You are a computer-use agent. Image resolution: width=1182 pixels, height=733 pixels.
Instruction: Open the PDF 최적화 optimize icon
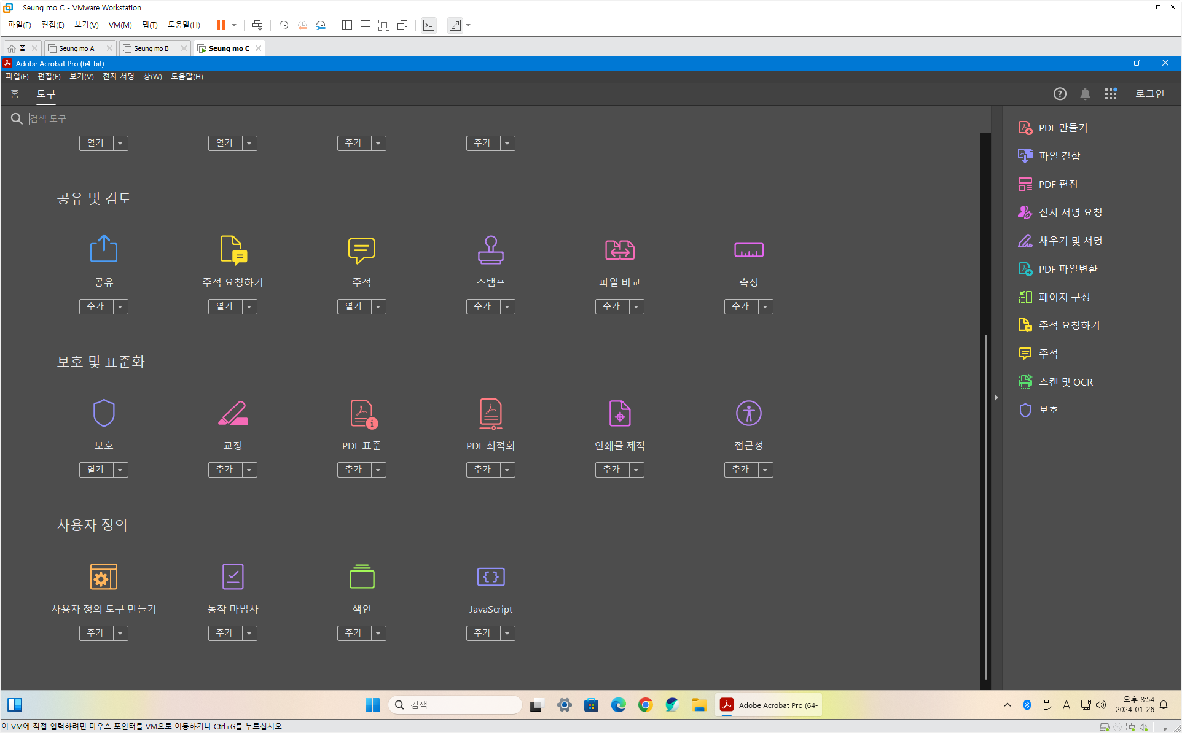[490, 413]
